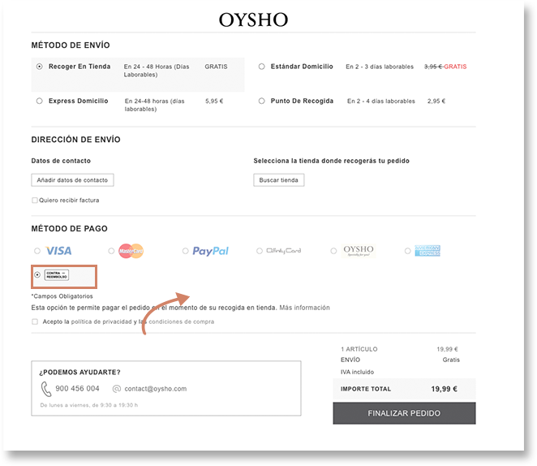Click 'De lunes a viernes' hours text
This screenshot has height=466, width=537.
(x=89, y=405)
